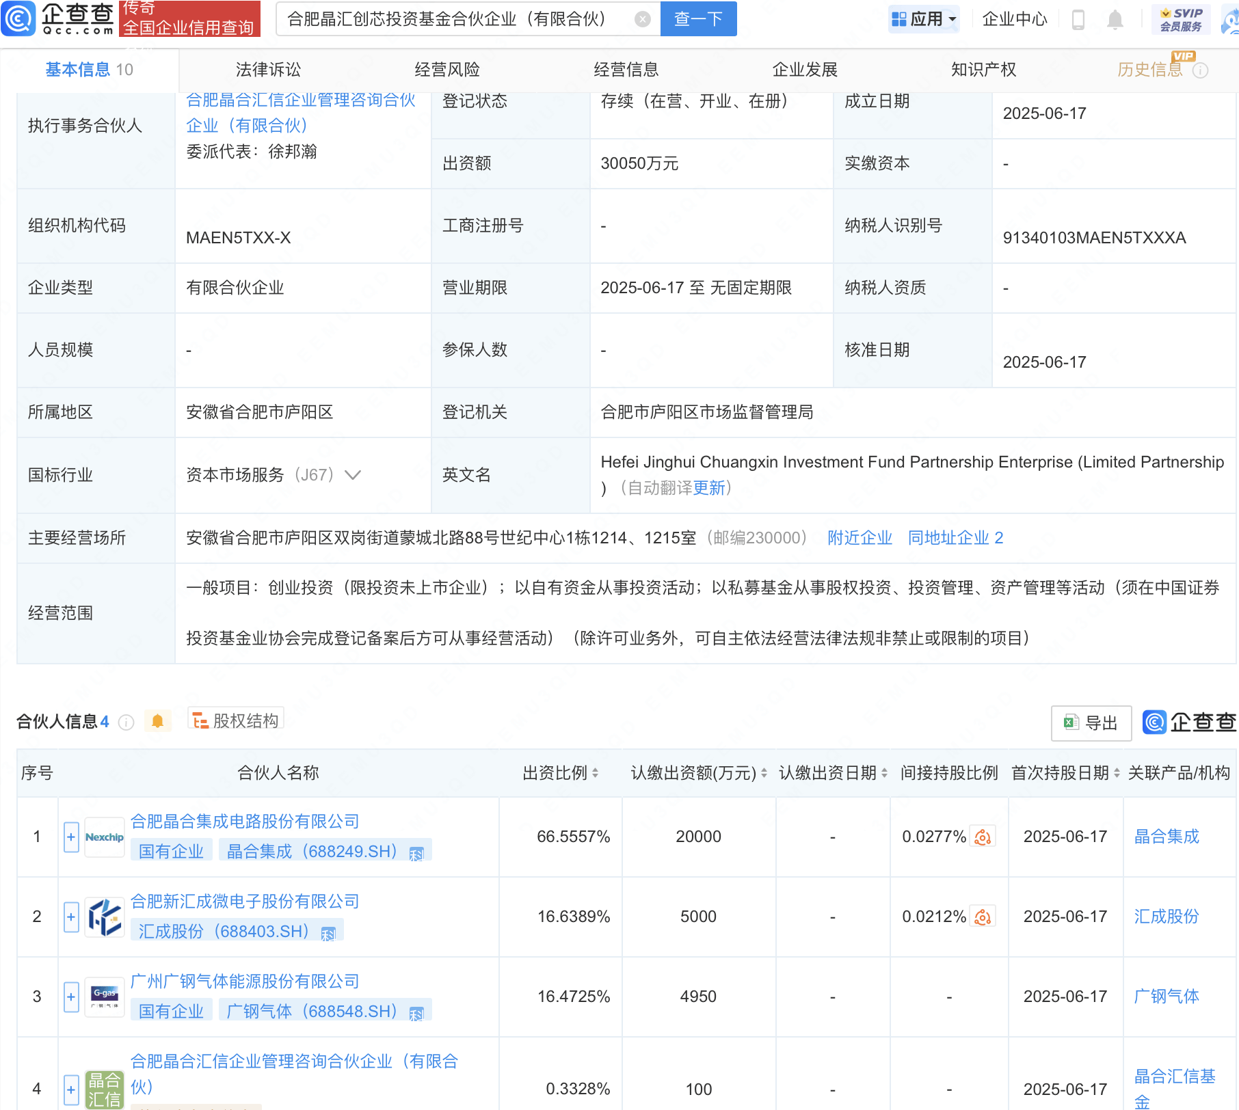This screenshot has height=1110, width=1239.
Task: Switch to 企业发展 tab
Action: [x=805, y=70]
